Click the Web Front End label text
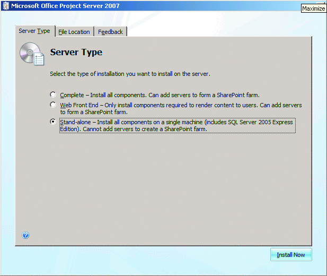 pyautogui.click(x=181, y=108)
